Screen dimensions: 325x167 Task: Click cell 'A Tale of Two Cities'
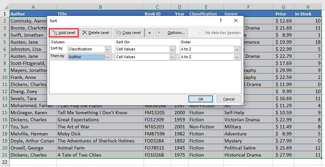click(100, 155)
